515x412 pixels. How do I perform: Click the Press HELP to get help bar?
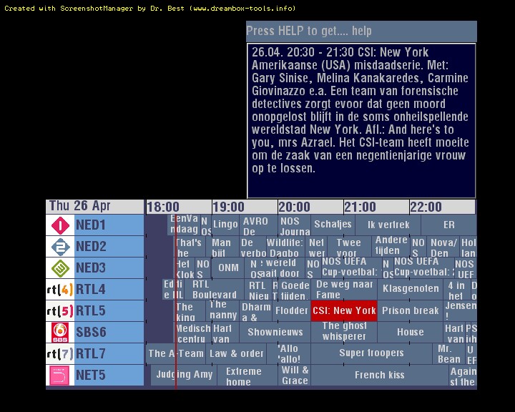coord(361,31)
